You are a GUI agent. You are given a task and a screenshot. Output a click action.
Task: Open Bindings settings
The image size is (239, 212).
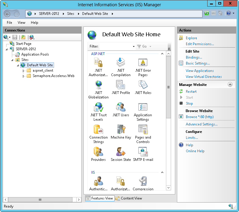194,57
